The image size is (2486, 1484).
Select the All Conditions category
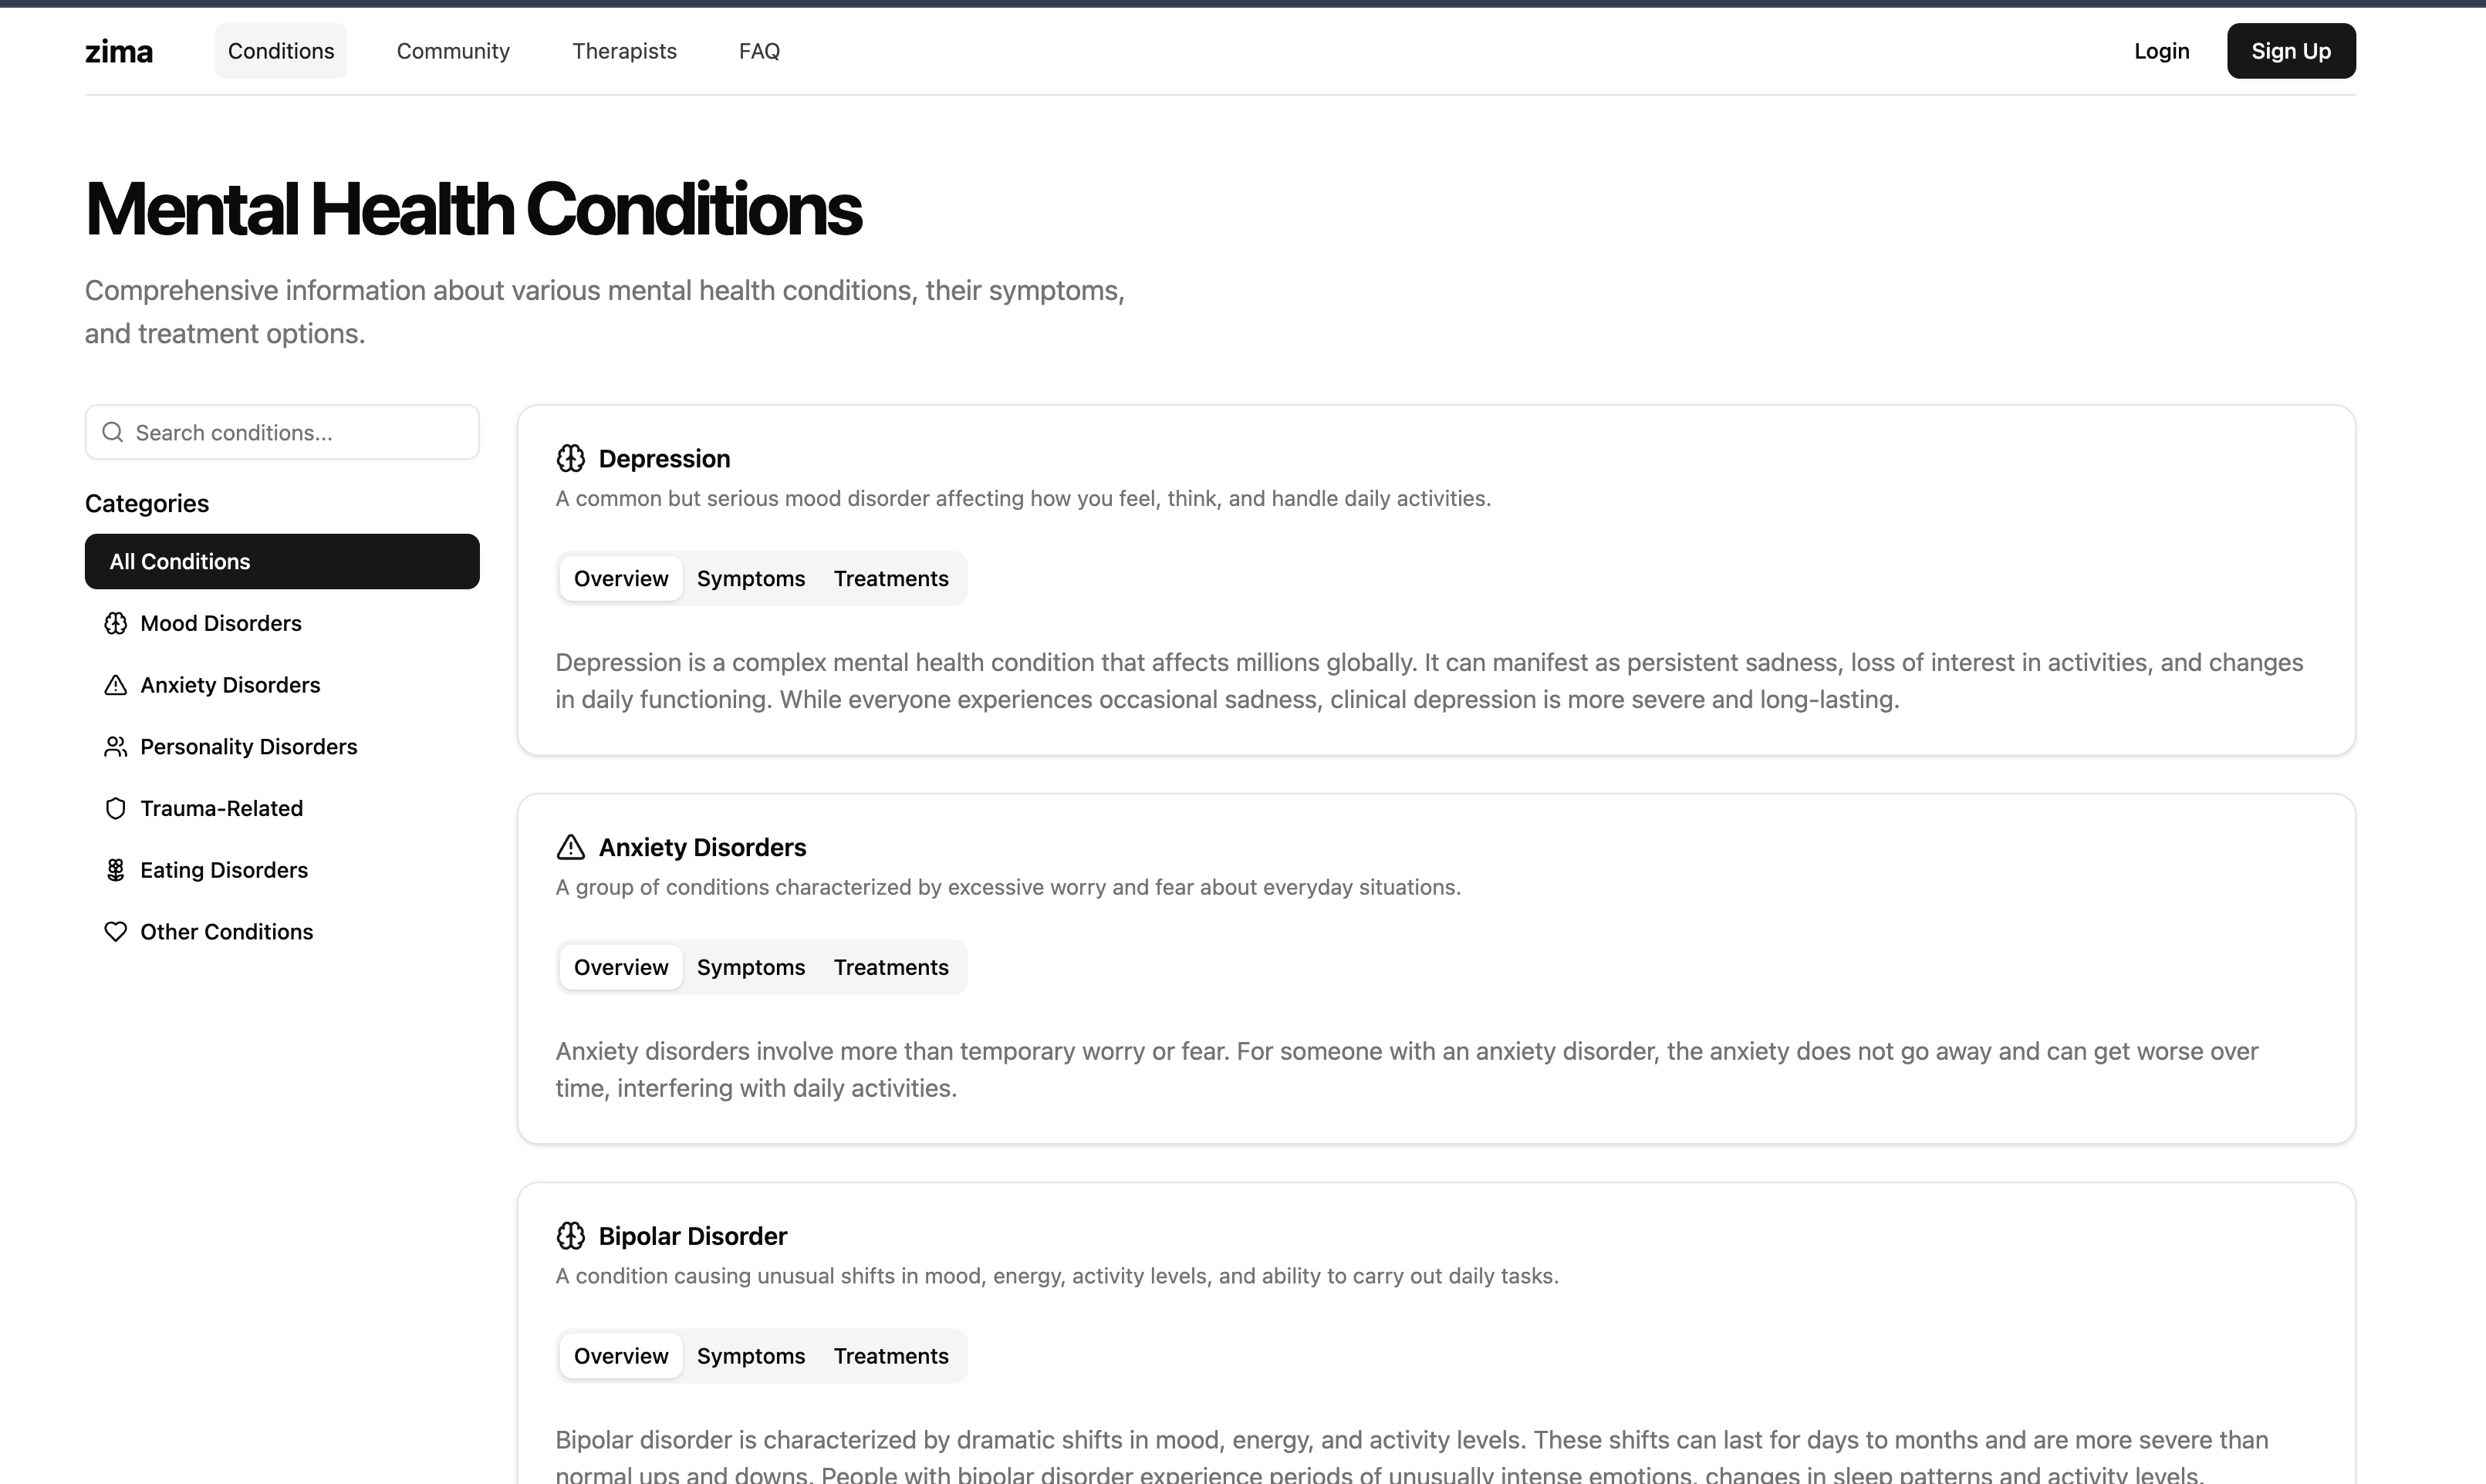282,562
